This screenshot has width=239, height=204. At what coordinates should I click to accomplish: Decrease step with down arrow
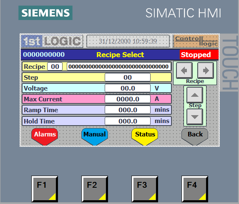point(195,117)
